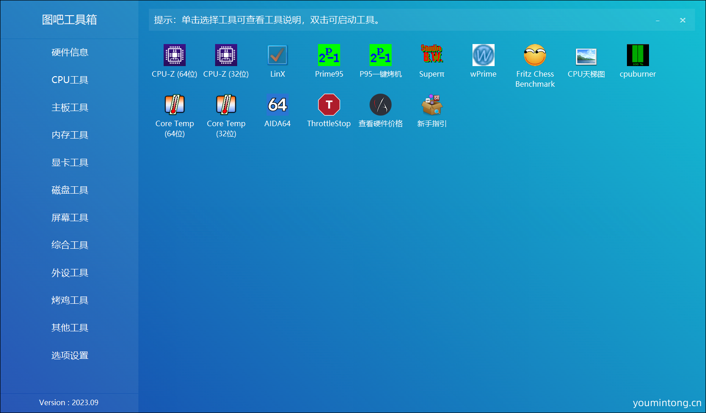Image resolution: width=706 pixels, height=413 pixels.
Task: Select the CPU-Z (64位) tool icon
Action: 175,55
